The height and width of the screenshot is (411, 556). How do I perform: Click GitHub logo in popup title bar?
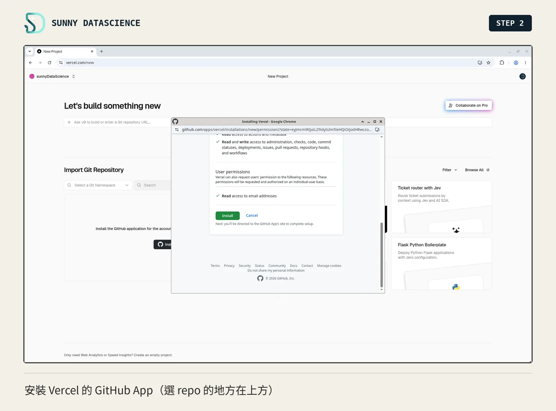coord(175,121)
